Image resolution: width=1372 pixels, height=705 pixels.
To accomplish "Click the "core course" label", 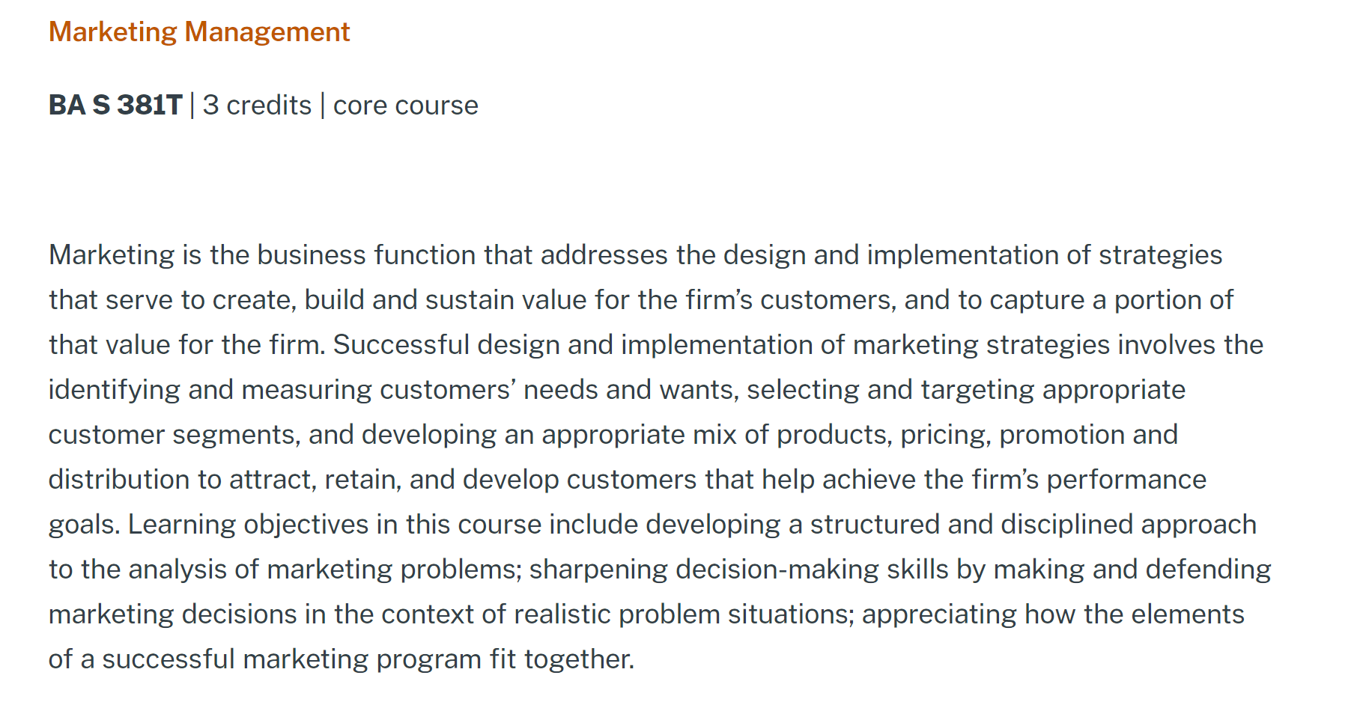I will click(x=405, y=106).
